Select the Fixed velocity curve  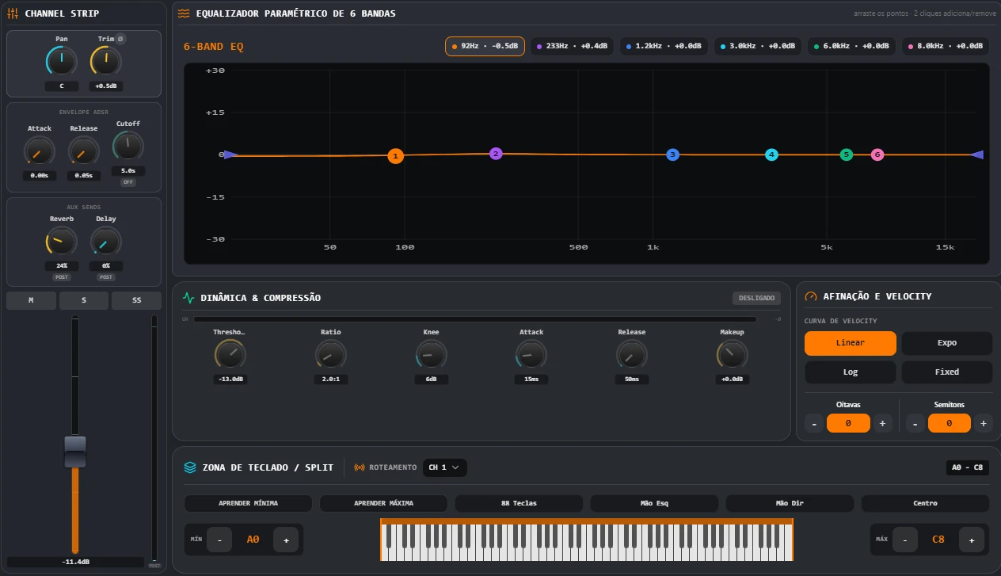tap(947, 372)
